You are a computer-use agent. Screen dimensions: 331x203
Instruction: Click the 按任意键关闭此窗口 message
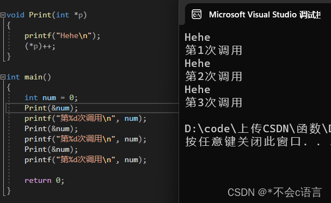point(258,142)
